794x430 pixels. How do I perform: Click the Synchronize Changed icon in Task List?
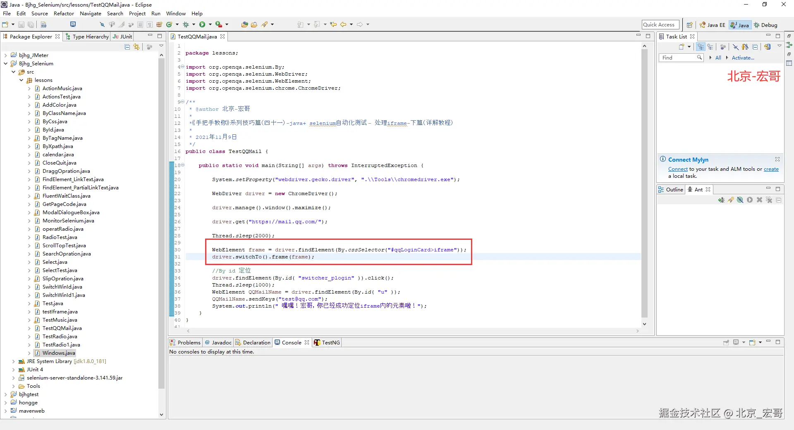point(768,47)
